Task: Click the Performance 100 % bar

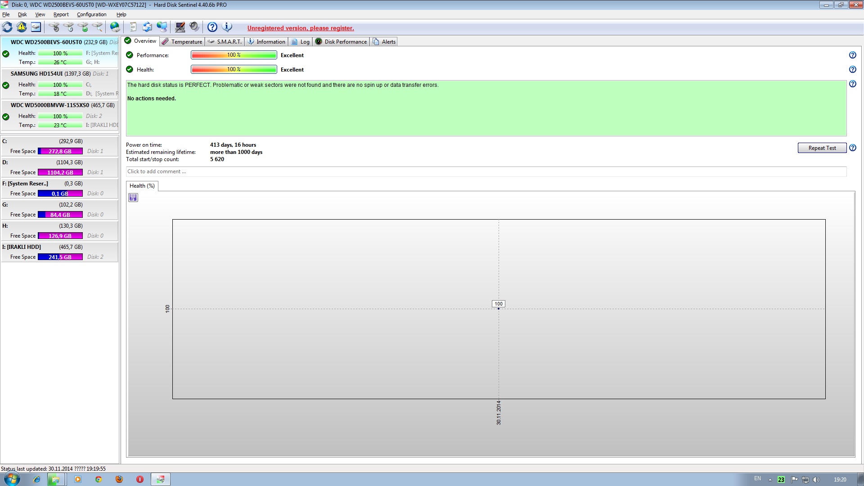Action: [234, 55]
